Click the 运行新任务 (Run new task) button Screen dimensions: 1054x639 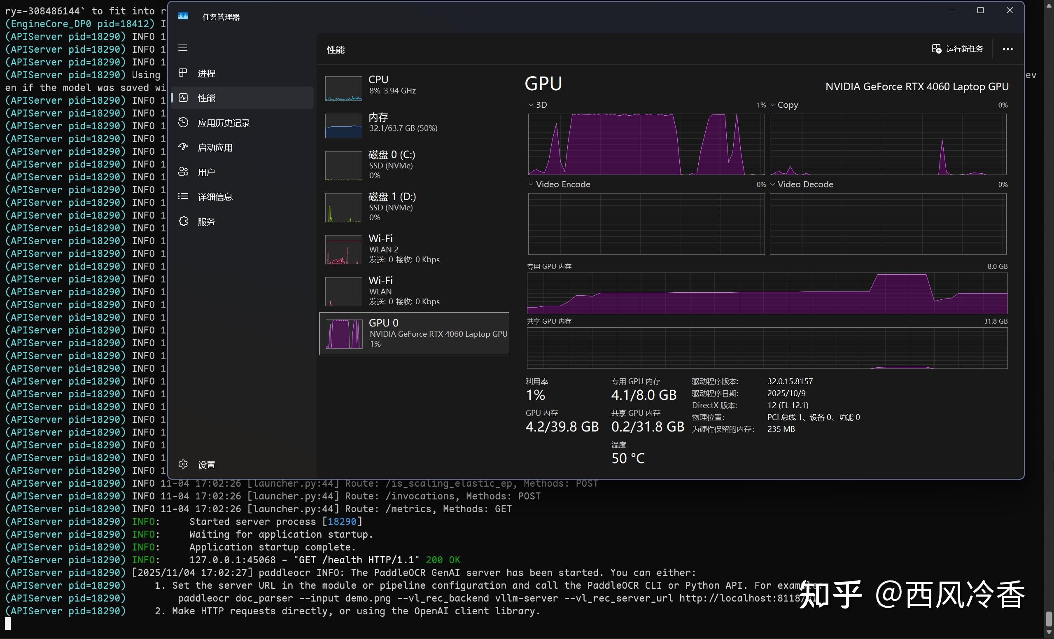(957, 49)
